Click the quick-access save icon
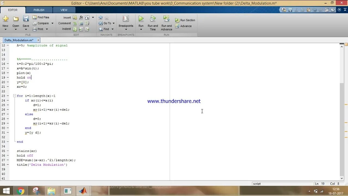 290,10
